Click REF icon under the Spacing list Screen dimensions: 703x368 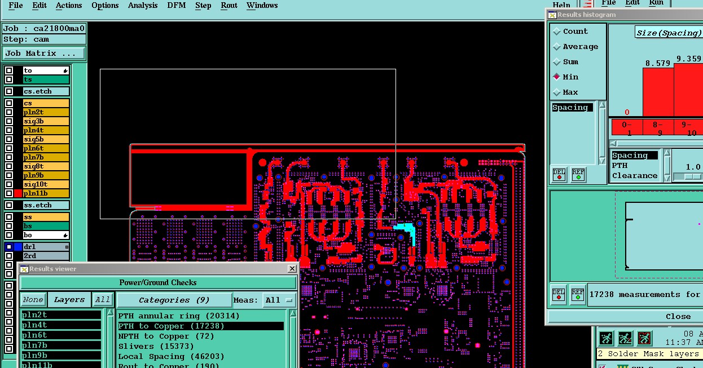(x=578, y=175)
